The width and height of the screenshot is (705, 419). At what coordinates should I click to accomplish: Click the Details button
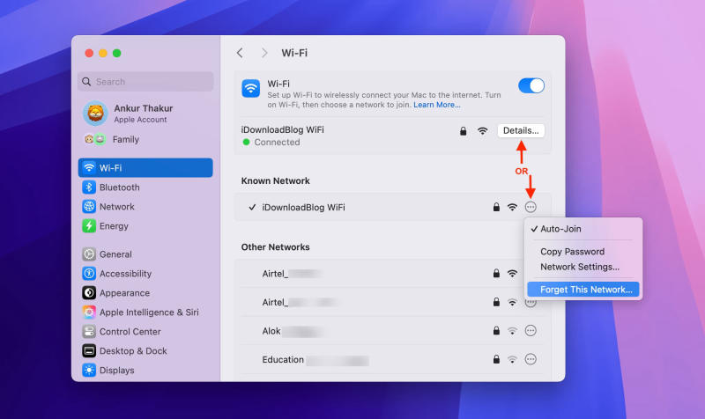point(520,130)
